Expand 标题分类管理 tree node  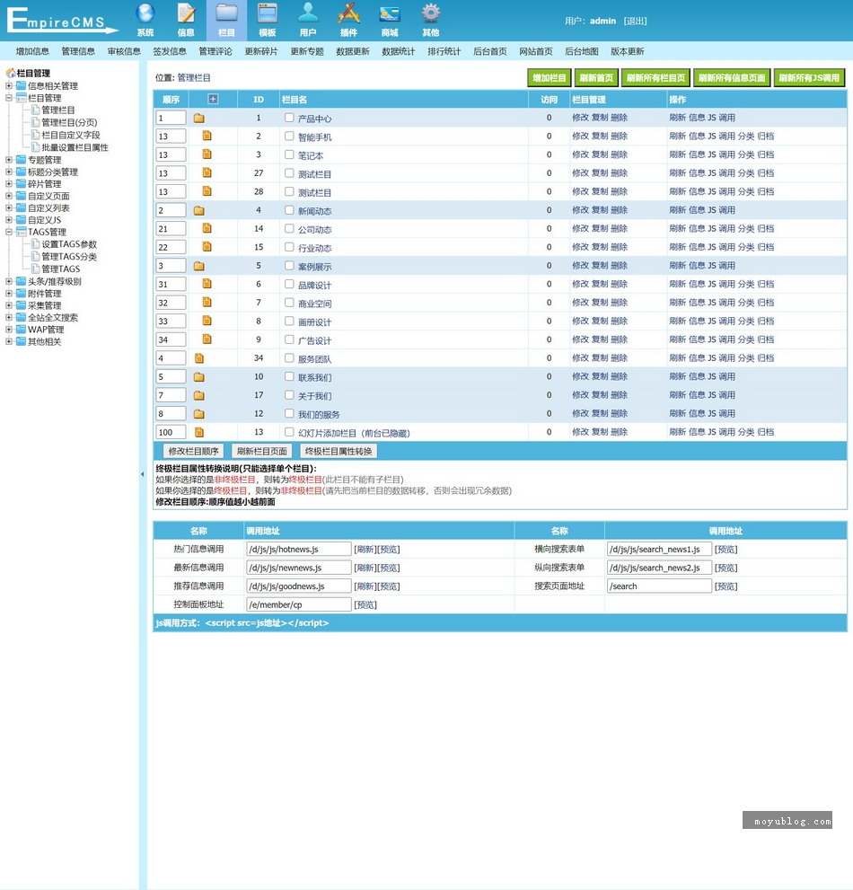[x=8, y=172]
